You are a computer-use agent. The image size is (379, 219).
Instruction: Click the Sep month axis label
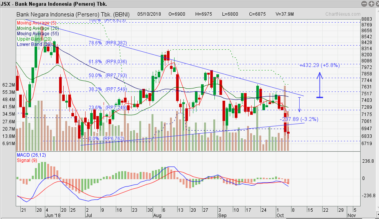click(x=222, y=216)
